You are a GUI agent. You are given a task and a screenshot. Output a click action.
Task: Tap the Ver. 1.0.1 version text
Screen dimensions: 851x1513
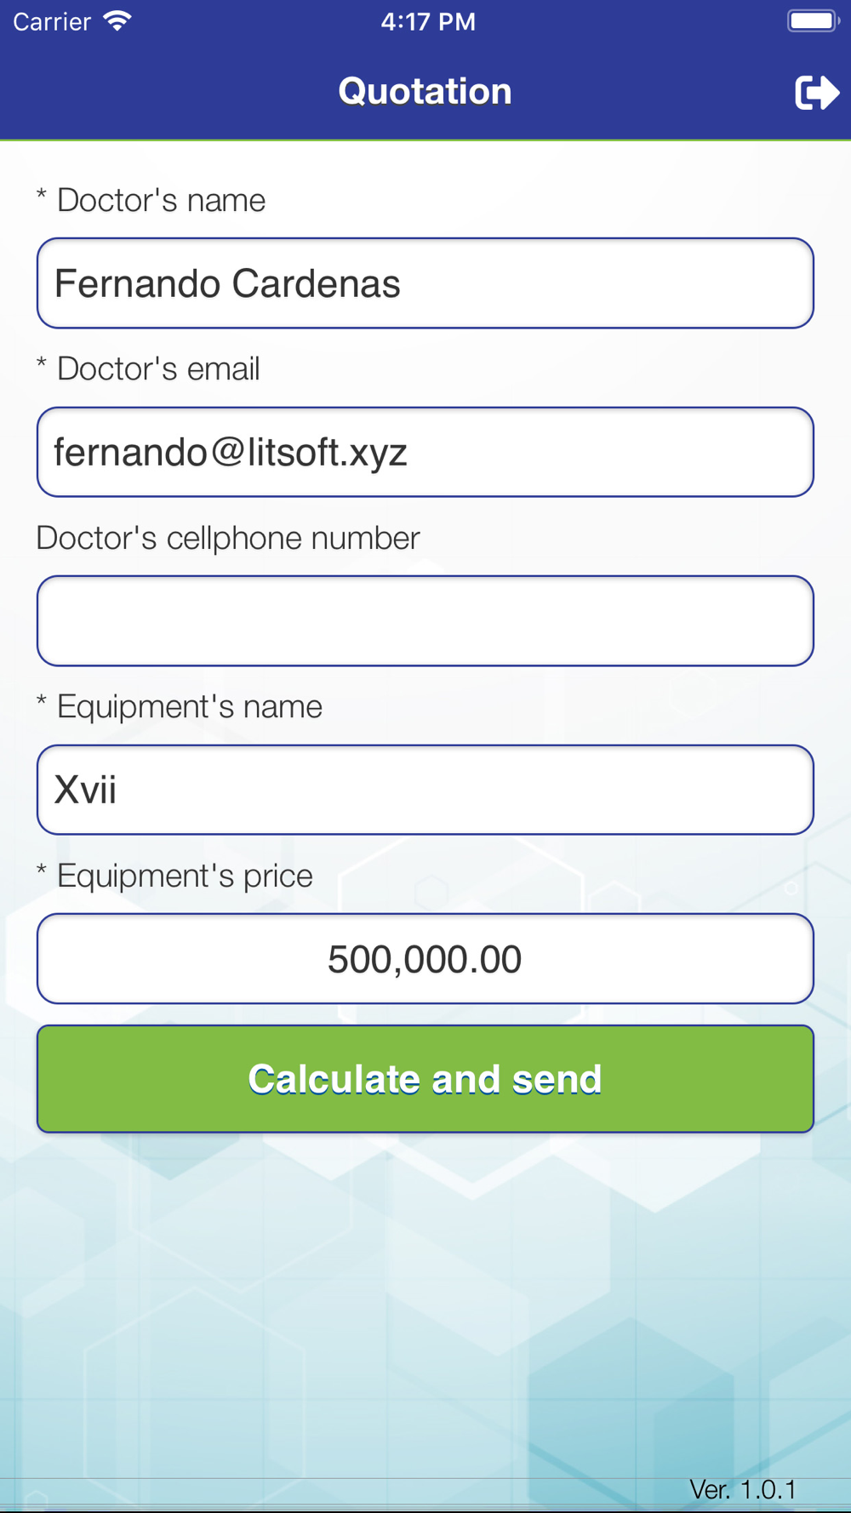tap(742, 1489)
